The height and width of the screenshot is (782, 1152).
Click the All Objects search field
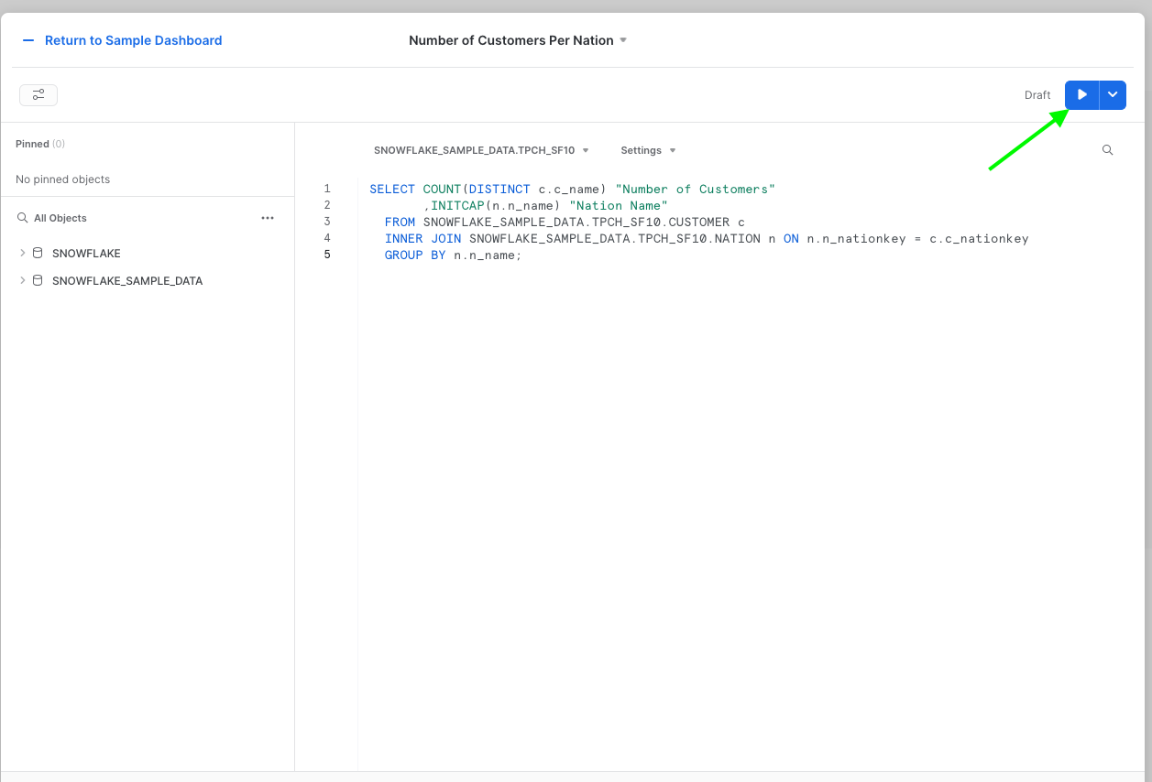click(137, 218)
